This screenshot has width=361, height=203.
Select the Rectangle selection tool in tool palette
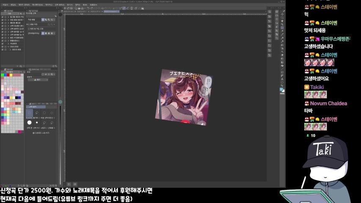[x=282, y=27]
